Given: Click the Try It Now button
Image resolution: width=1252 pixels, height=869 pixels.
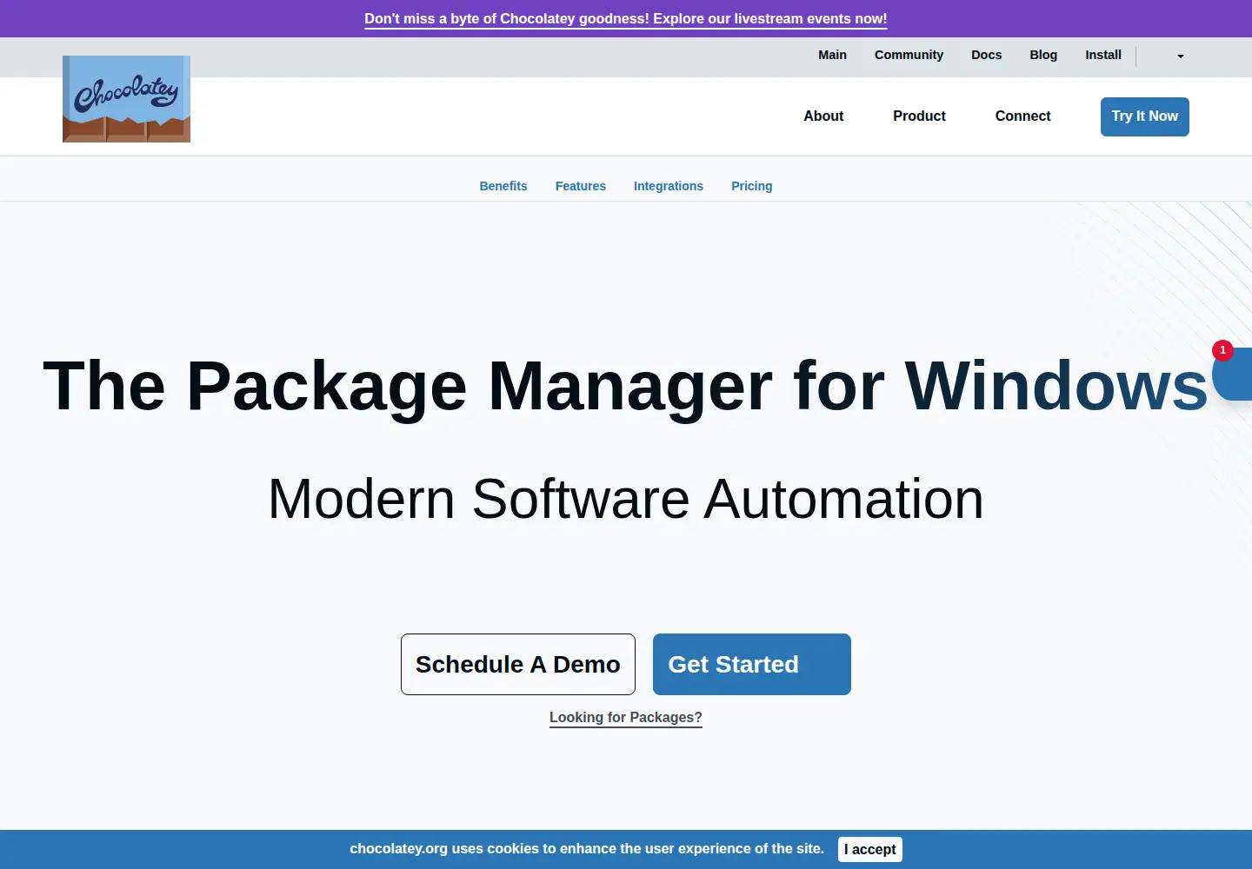Looking at the screenshot, I should [1144, 116].
